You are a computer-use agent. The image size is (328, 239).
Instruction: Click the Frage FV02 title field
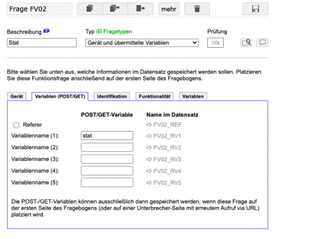(39, 9)
